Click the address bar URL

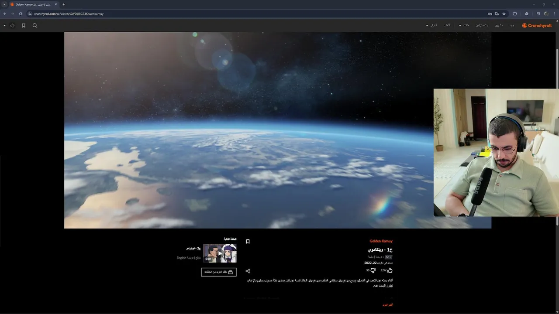69,14
